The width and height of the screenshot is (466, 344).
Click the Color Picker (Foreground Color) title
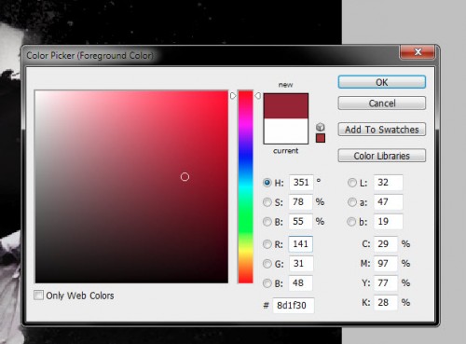tap(89, 56)
